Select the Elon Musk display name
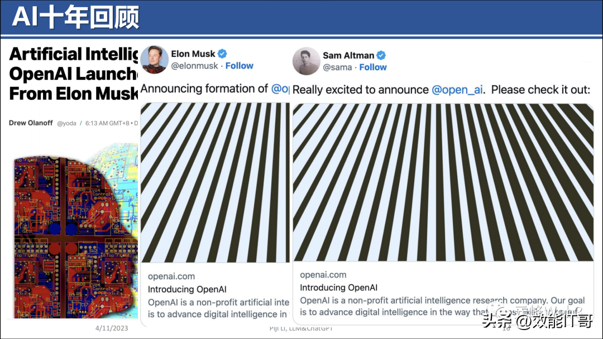Viewport: 603px width, 339px height. 193,54
